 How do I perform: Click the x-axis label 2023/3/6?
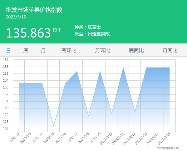coord(60,138)
